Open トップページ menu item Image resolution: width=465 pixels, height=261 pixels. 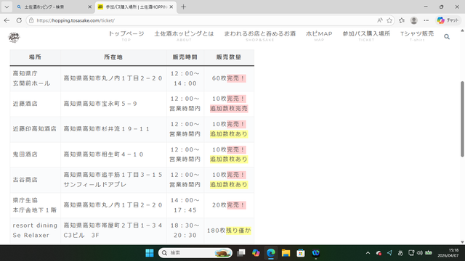pyautogui.click(x=126, y=36)
